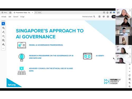Image resolution: width=132 pixels, height=99 pixels.
Task: Click the AI Verify A/B window graphic
Action: (x=87, y=56)
